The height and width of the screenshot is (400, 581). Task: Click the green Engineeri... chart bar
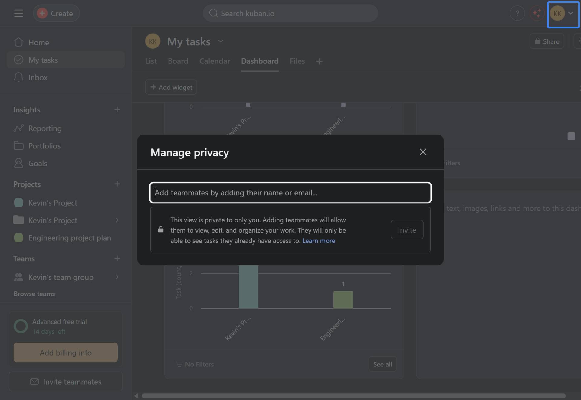click(x=343, y=300)
